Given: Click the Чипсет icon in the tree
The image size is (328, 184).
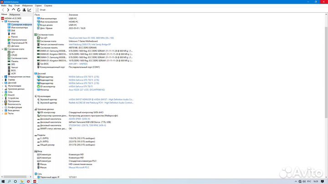Looking at the screenshot, I should [9, 67].
